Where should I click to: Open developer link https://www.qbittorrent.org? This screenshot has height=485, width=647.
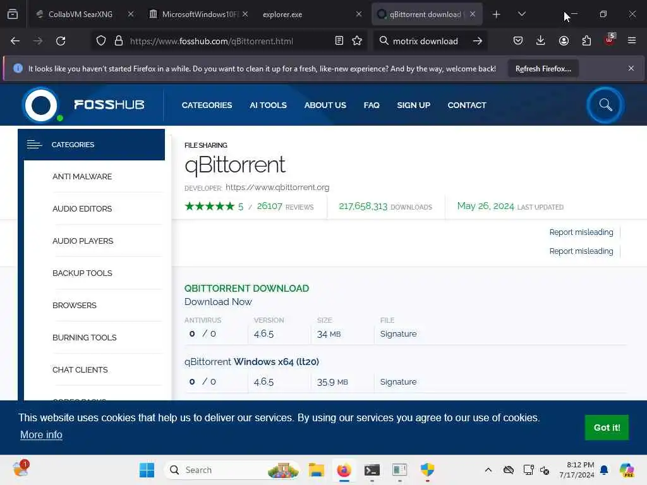(x=277, y=187)
